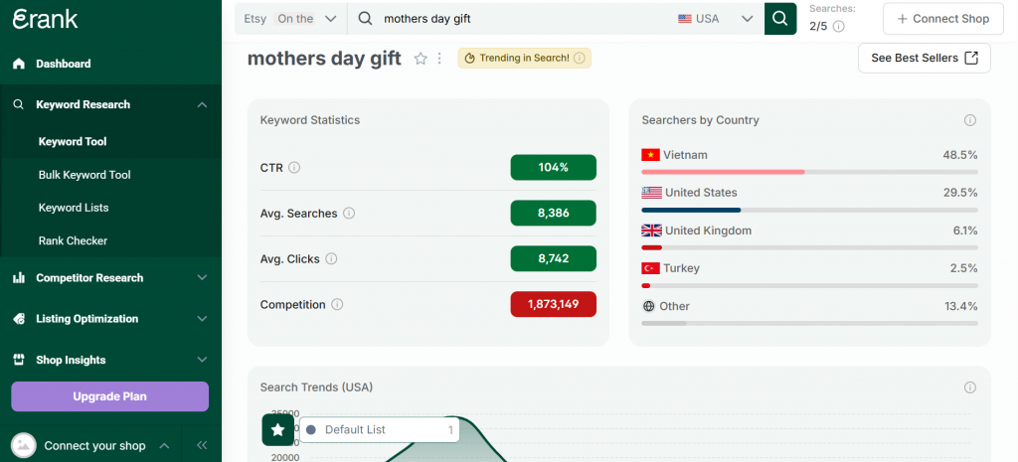Open the three-dot keyword options menu

point(438,59)
